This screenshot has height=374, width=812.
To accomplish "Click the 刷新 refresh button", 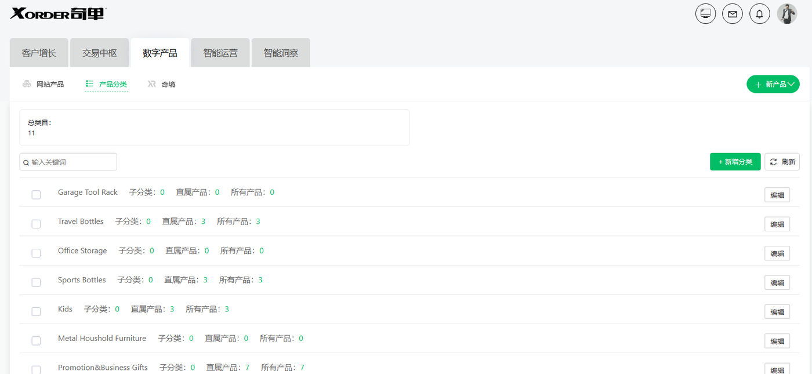I will (782, 162).
